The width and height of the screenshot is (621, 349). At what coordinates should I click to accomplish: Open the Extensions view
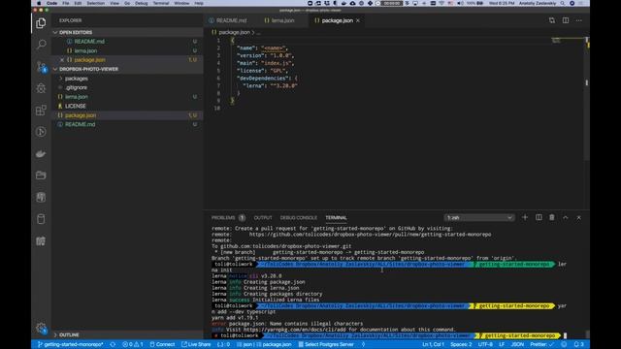(x=41, y=110)
